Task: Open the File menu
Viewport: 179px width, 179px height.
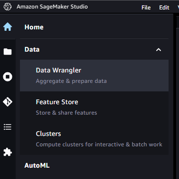Action: coord(146,8)
